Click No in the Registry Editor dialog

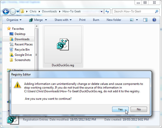(139, 109)
